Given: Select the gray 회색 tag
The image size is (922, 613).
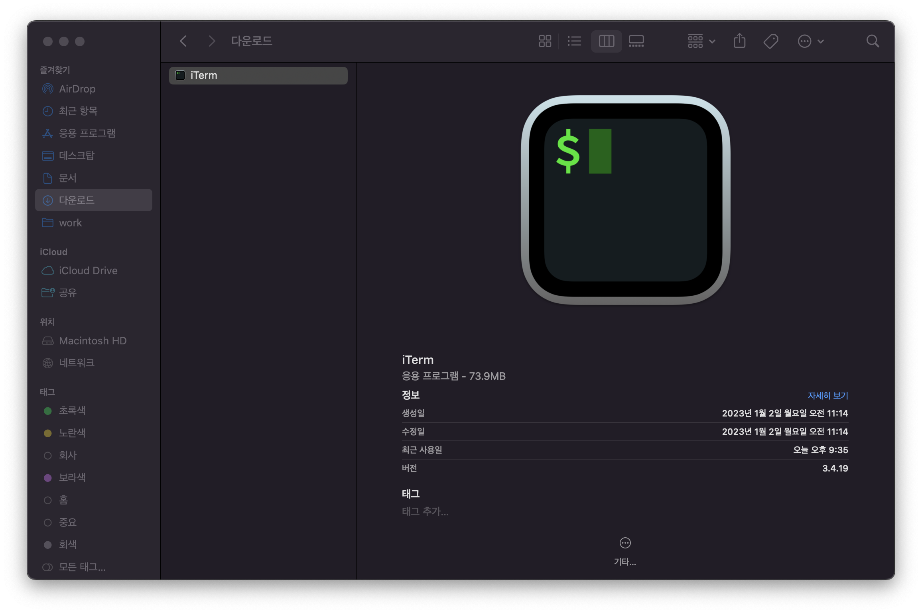Looking at the screenshot, I should coord(94,544).
